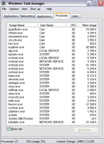Switch to the Networking tab
Image resolution: width=104 pixels, height=144 pixels.
click(27, 16)
